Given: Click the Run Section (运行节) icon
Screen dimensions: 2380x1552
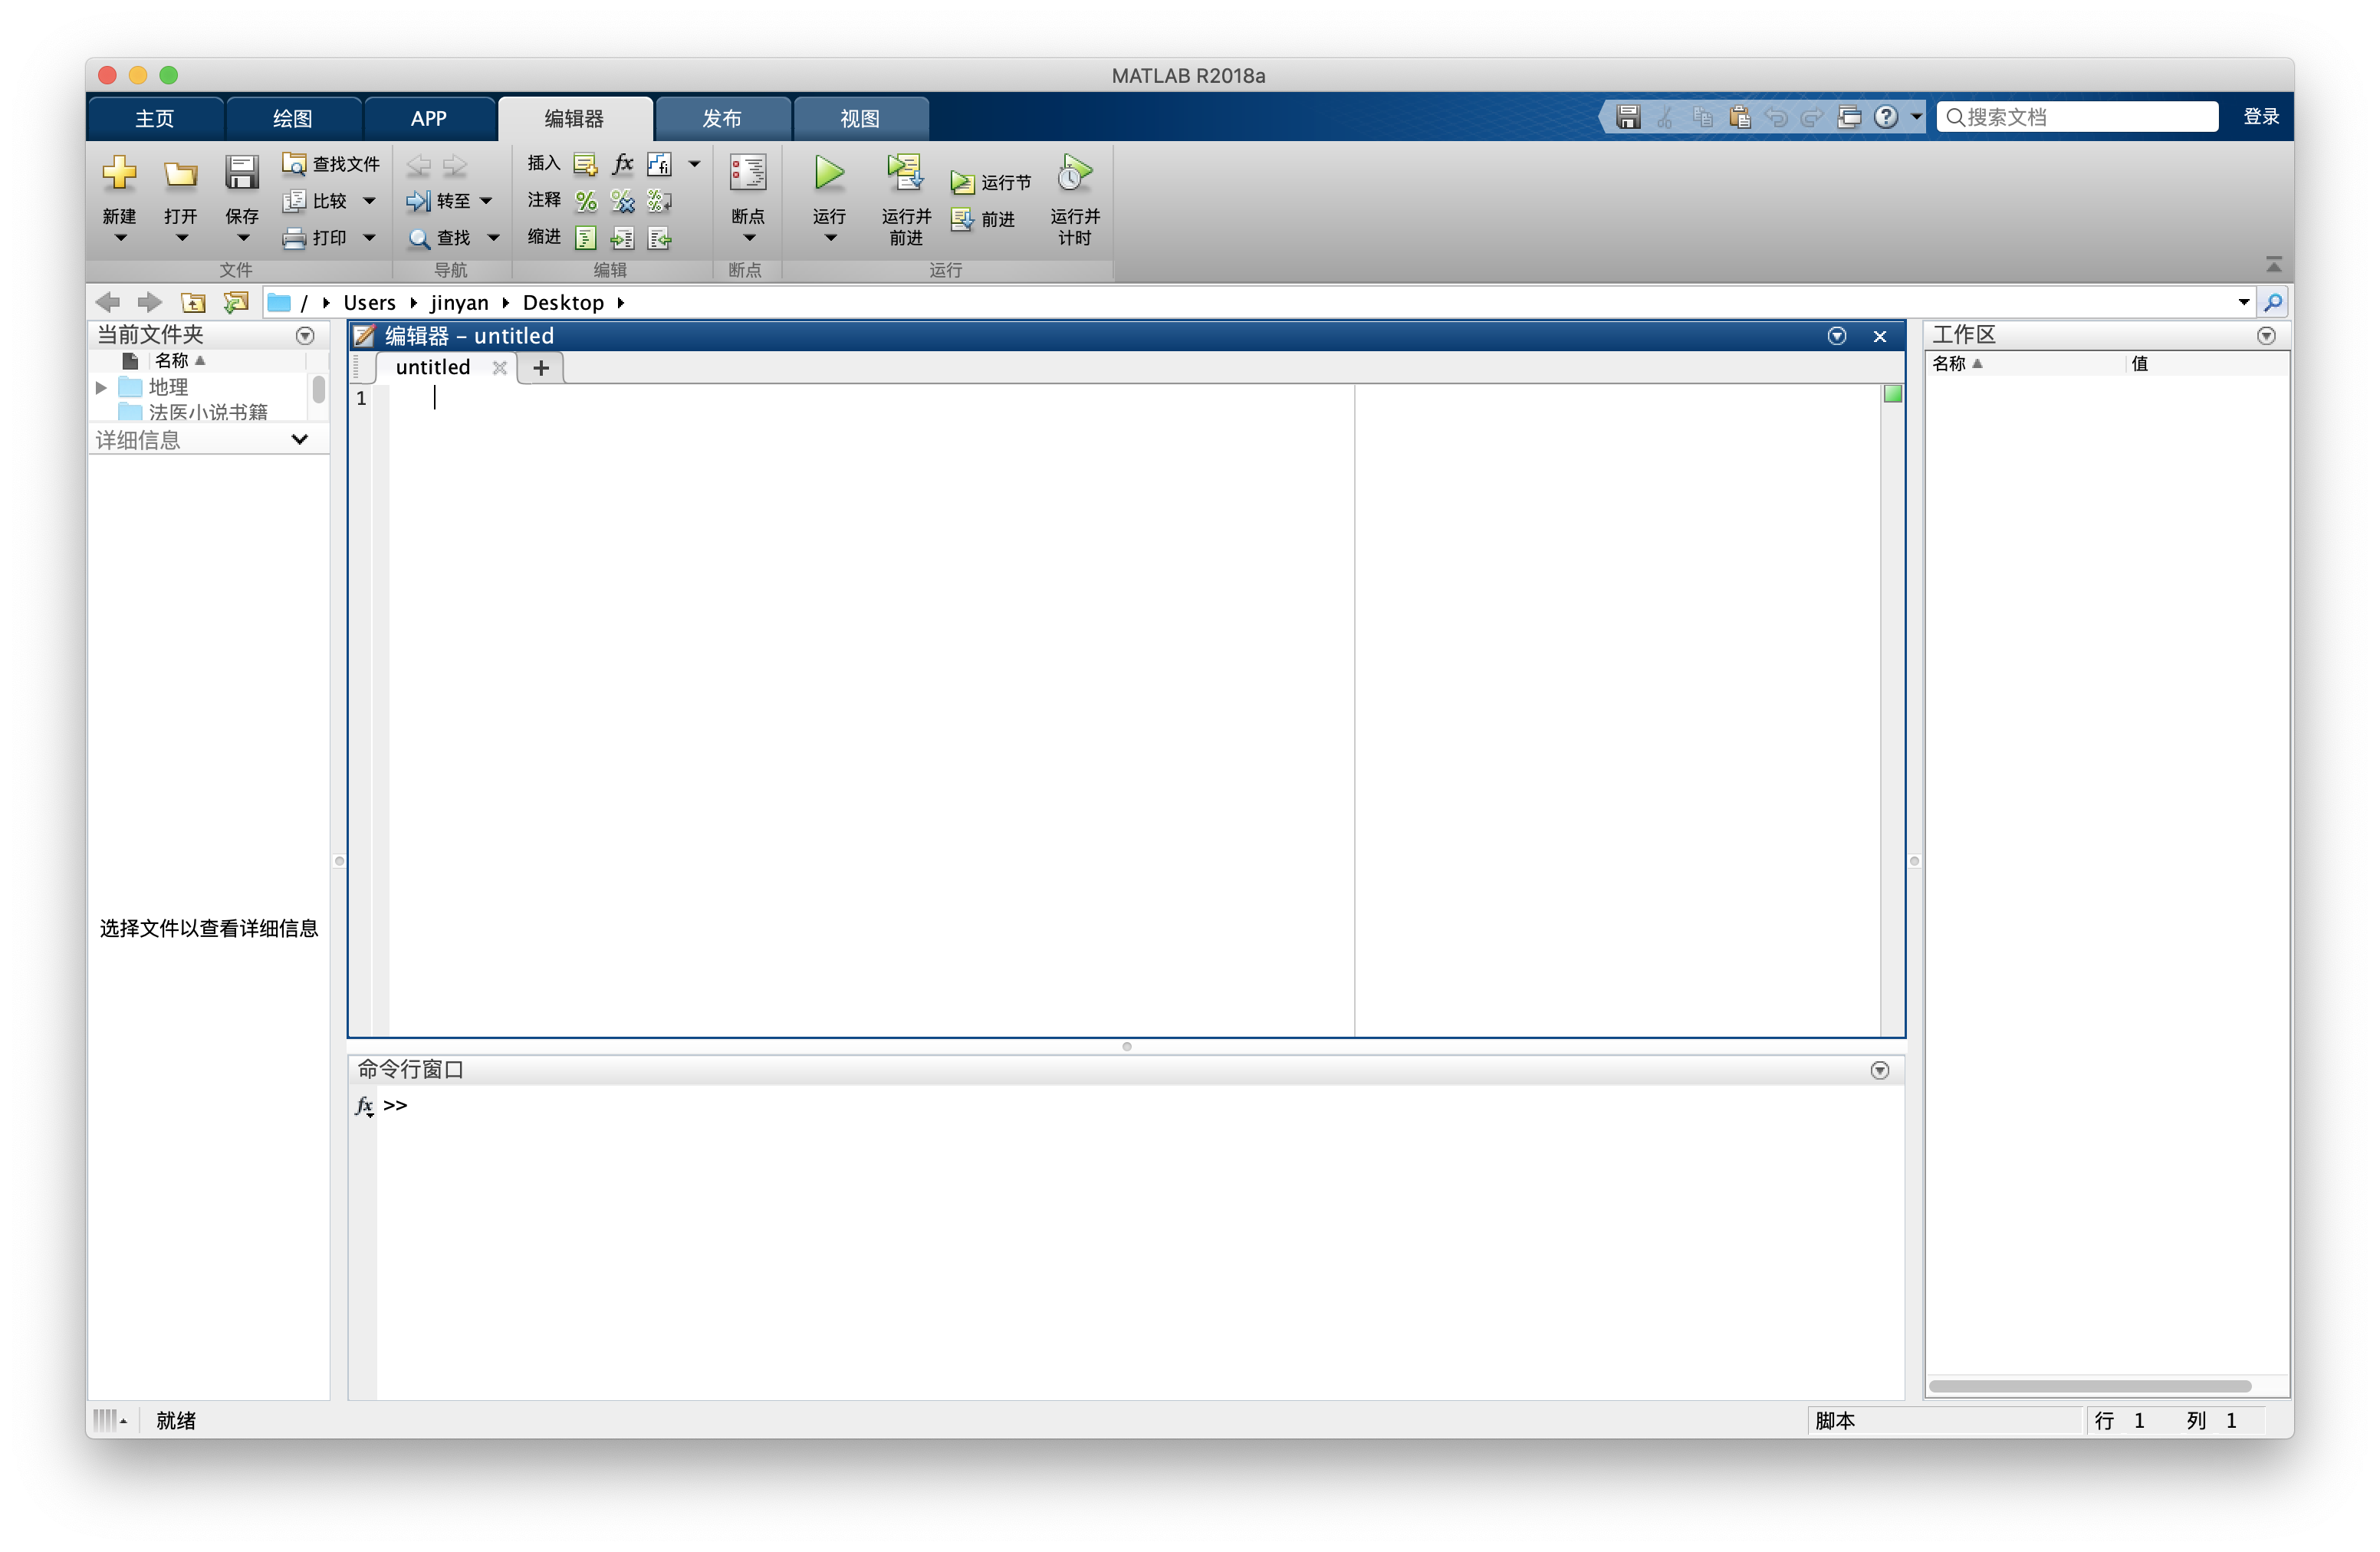Looking at the screenshot, I should [x=962, y=183].
